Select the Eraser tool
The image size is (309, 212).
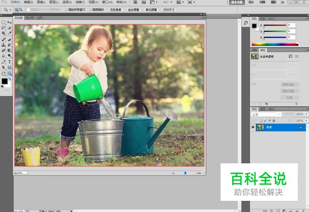tap(4, 50)
